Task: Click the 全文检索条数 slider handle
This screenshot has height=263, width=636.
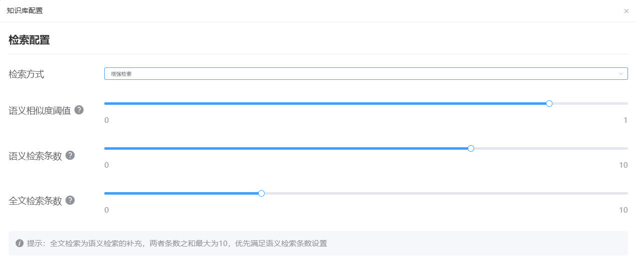Action: 261,193
